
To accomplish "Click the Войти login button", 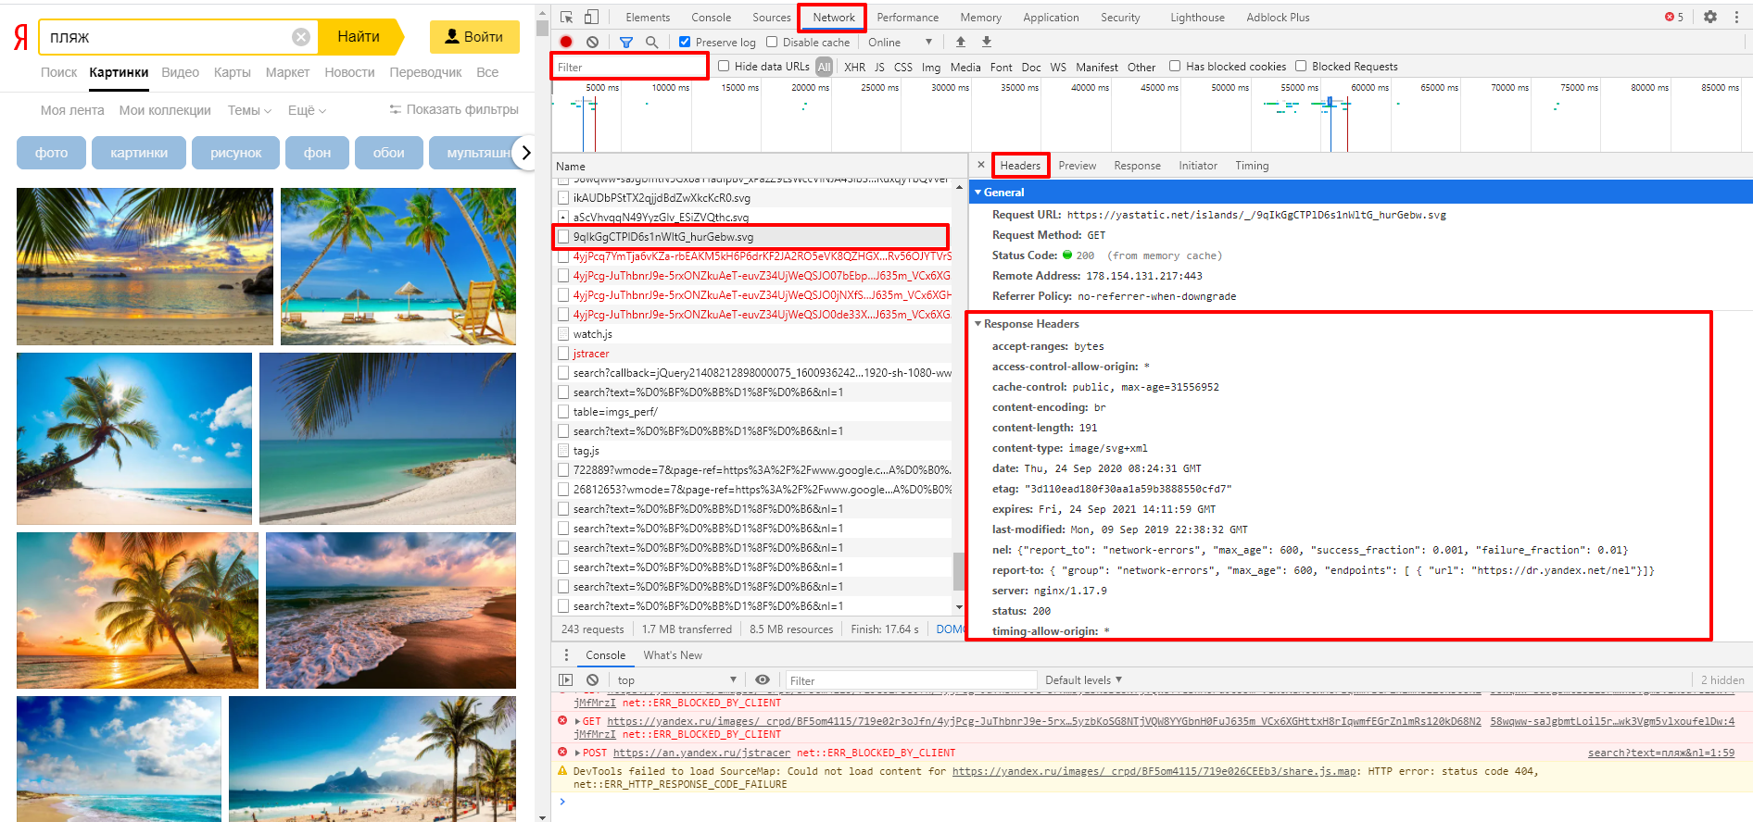I will coord(473,37).
